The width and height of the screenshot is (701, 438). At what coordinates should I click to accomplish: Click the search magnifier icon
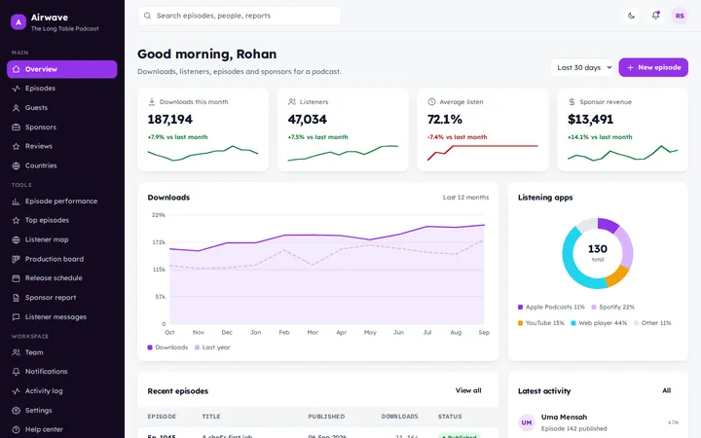coord(148,16)
